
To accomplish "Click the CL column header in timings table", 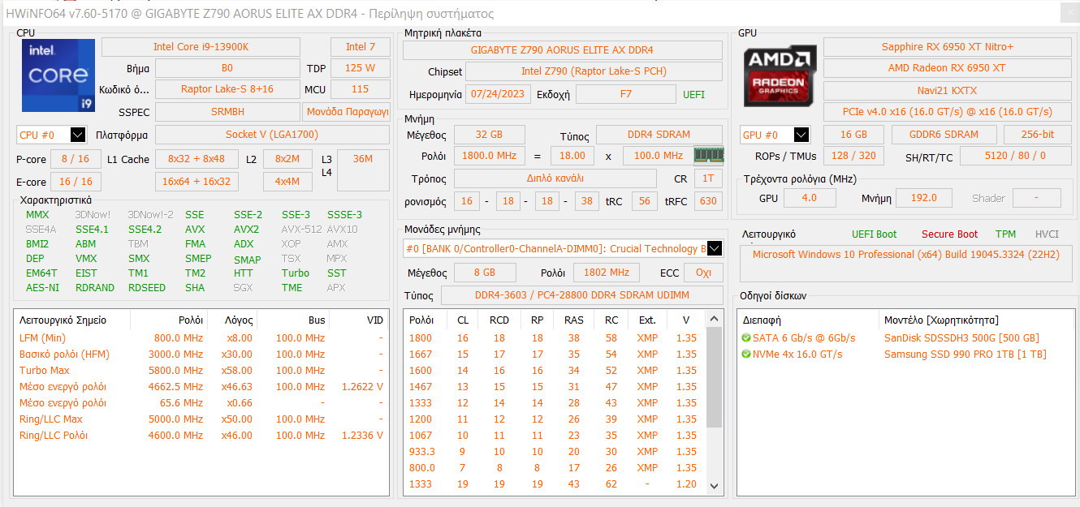I will click(x=462, y=320).
